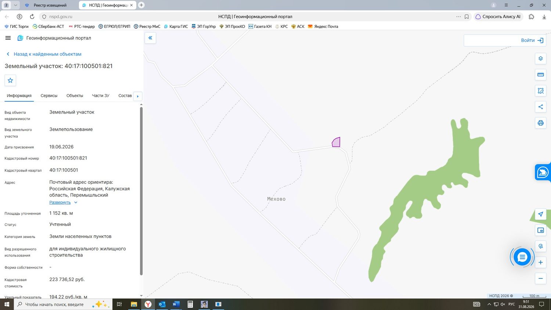Center map on my location arrow
551x310 pixels.
[x=540, y=214]
